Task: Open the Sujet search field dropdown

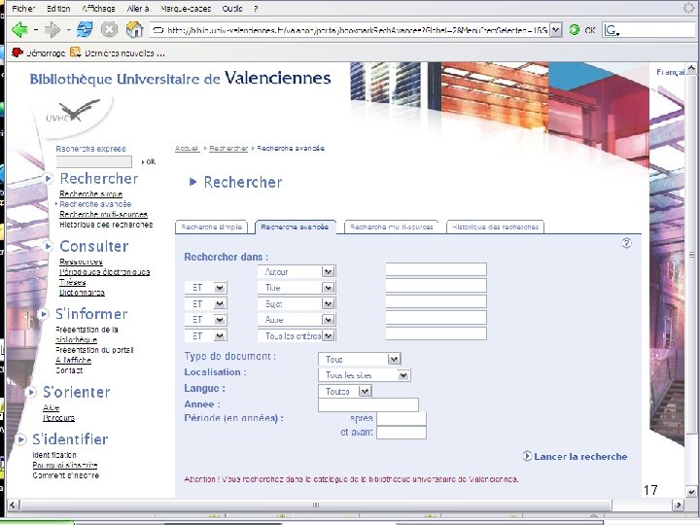Action: pyautogui.click(x=329, y=303)
